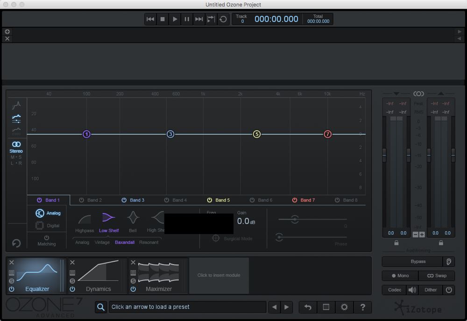Viewport: 467px width, 321px height.
Task: Switch the Equalizer to Digital mode
Action: (47, 225)
